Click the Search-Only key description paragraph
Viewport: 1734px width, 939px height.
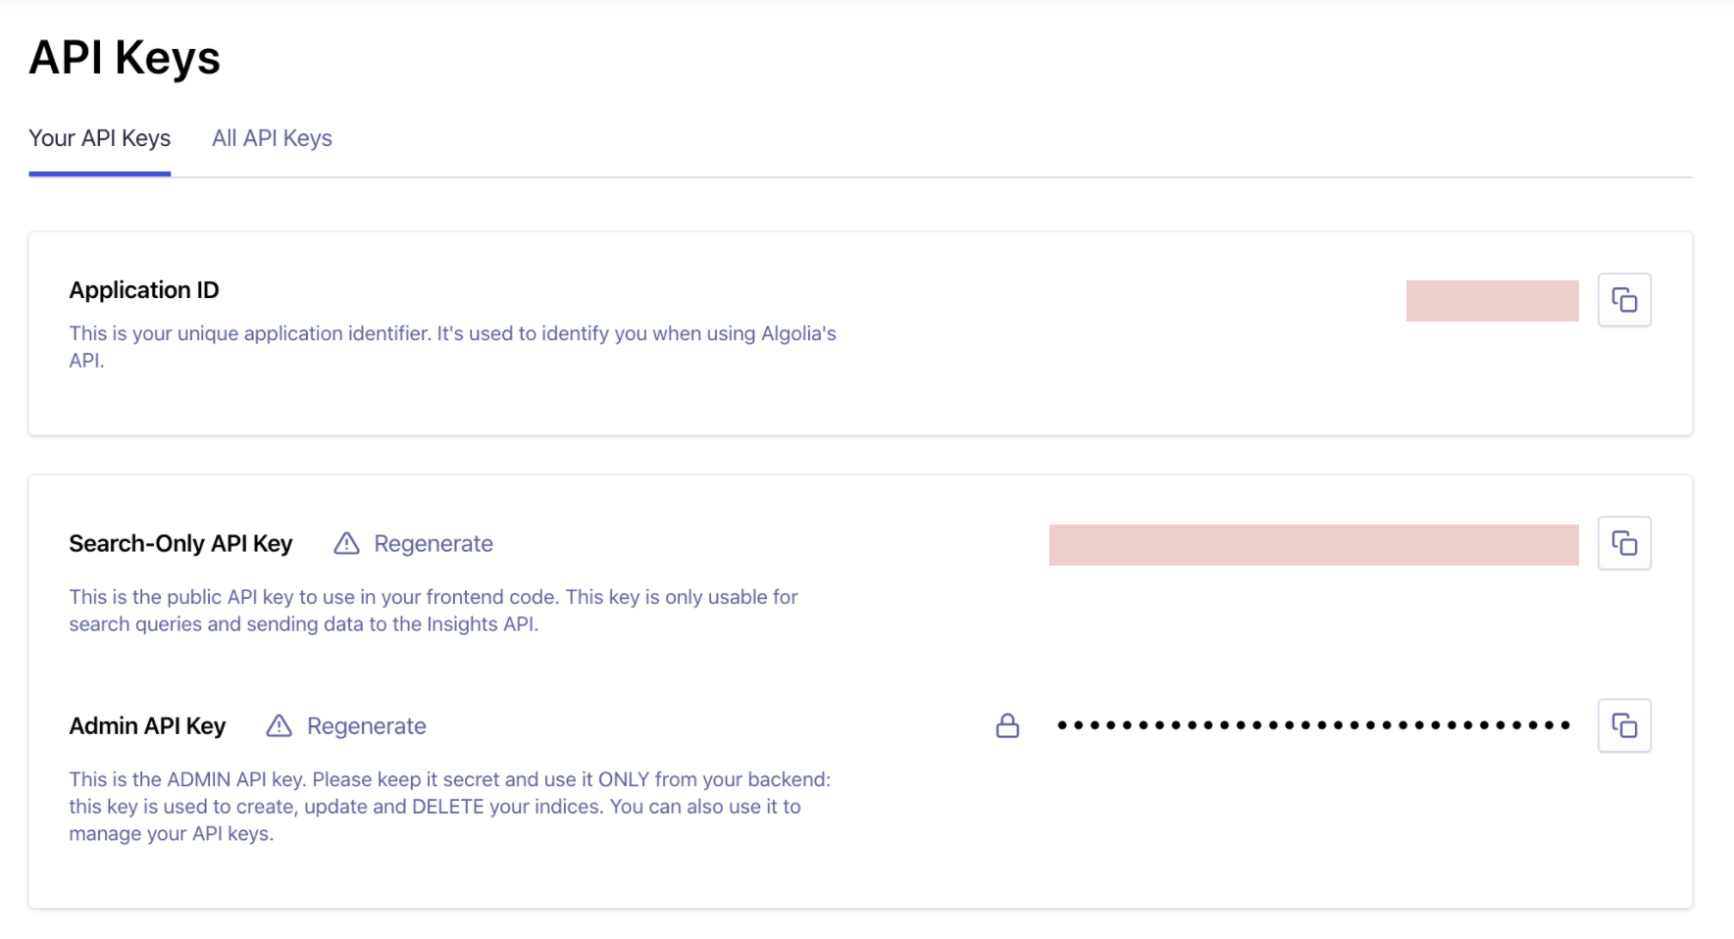[433, 610]
